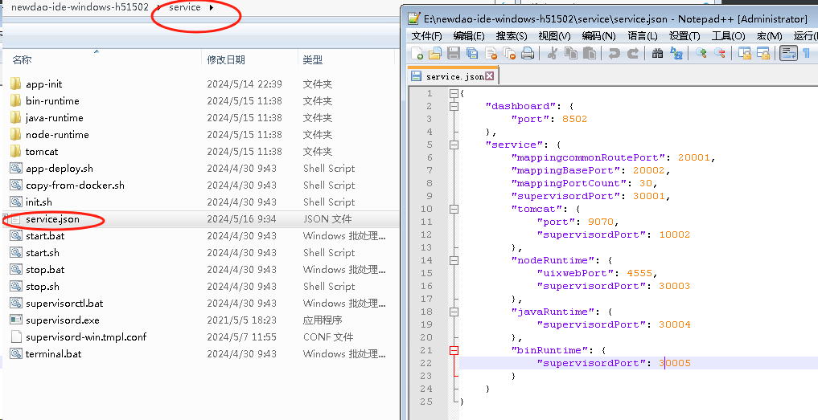The height and width of the screenshot is (420, 818).
Task: Select the bin-runtime folder icon
Action: tap(16, 100)
